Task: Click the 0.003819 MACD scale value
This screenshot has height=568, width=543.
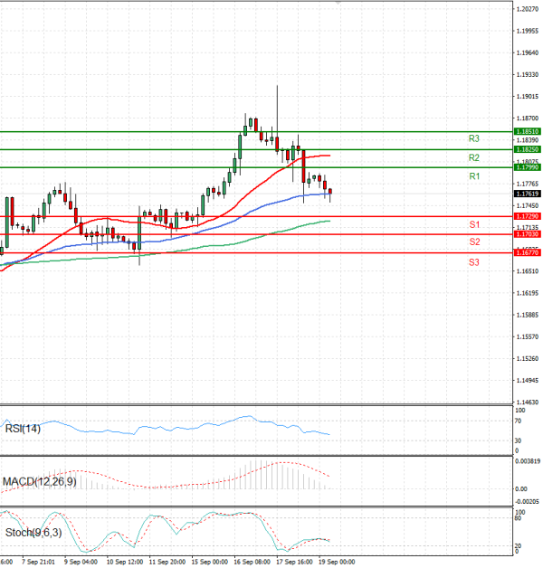Action: (528, 461)
